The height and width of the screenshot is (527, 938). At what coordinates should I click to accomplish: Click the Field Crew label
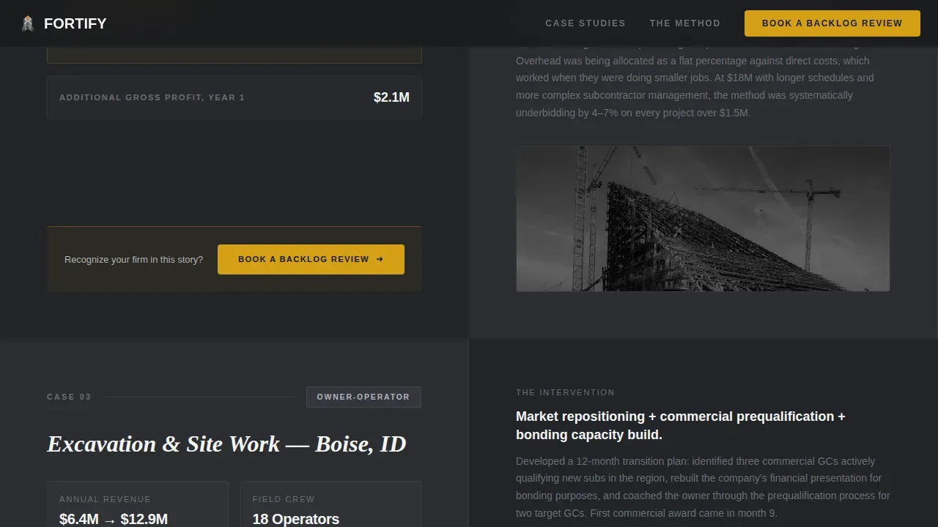coord(284,499)
